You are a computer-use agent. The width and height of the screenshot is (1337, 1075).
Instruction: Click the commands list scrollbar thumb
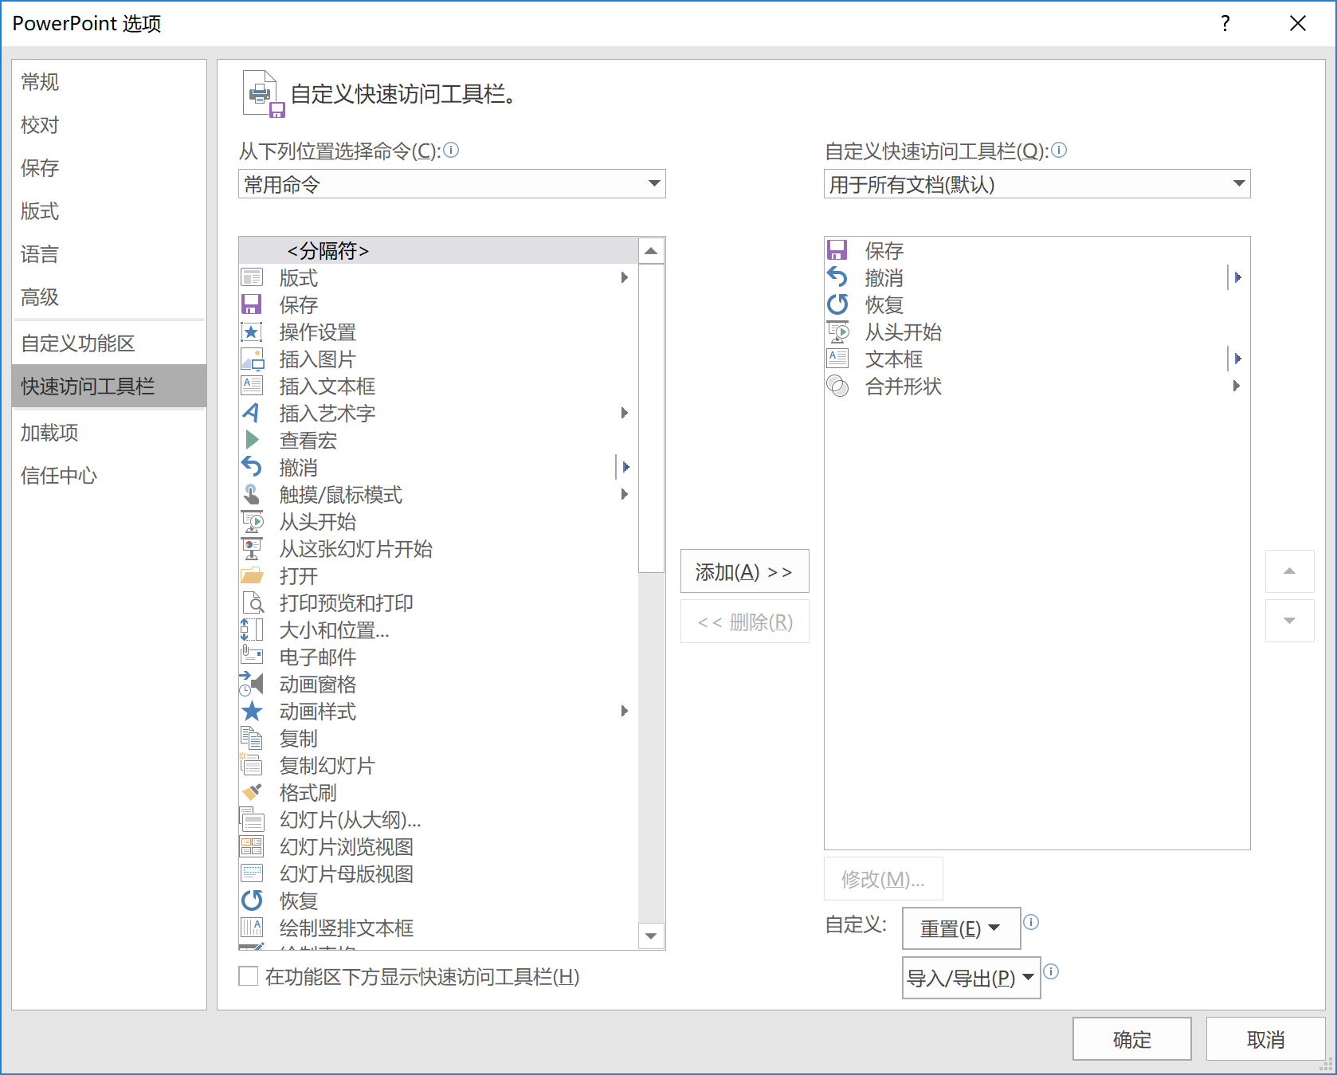(x=651, y=418)
